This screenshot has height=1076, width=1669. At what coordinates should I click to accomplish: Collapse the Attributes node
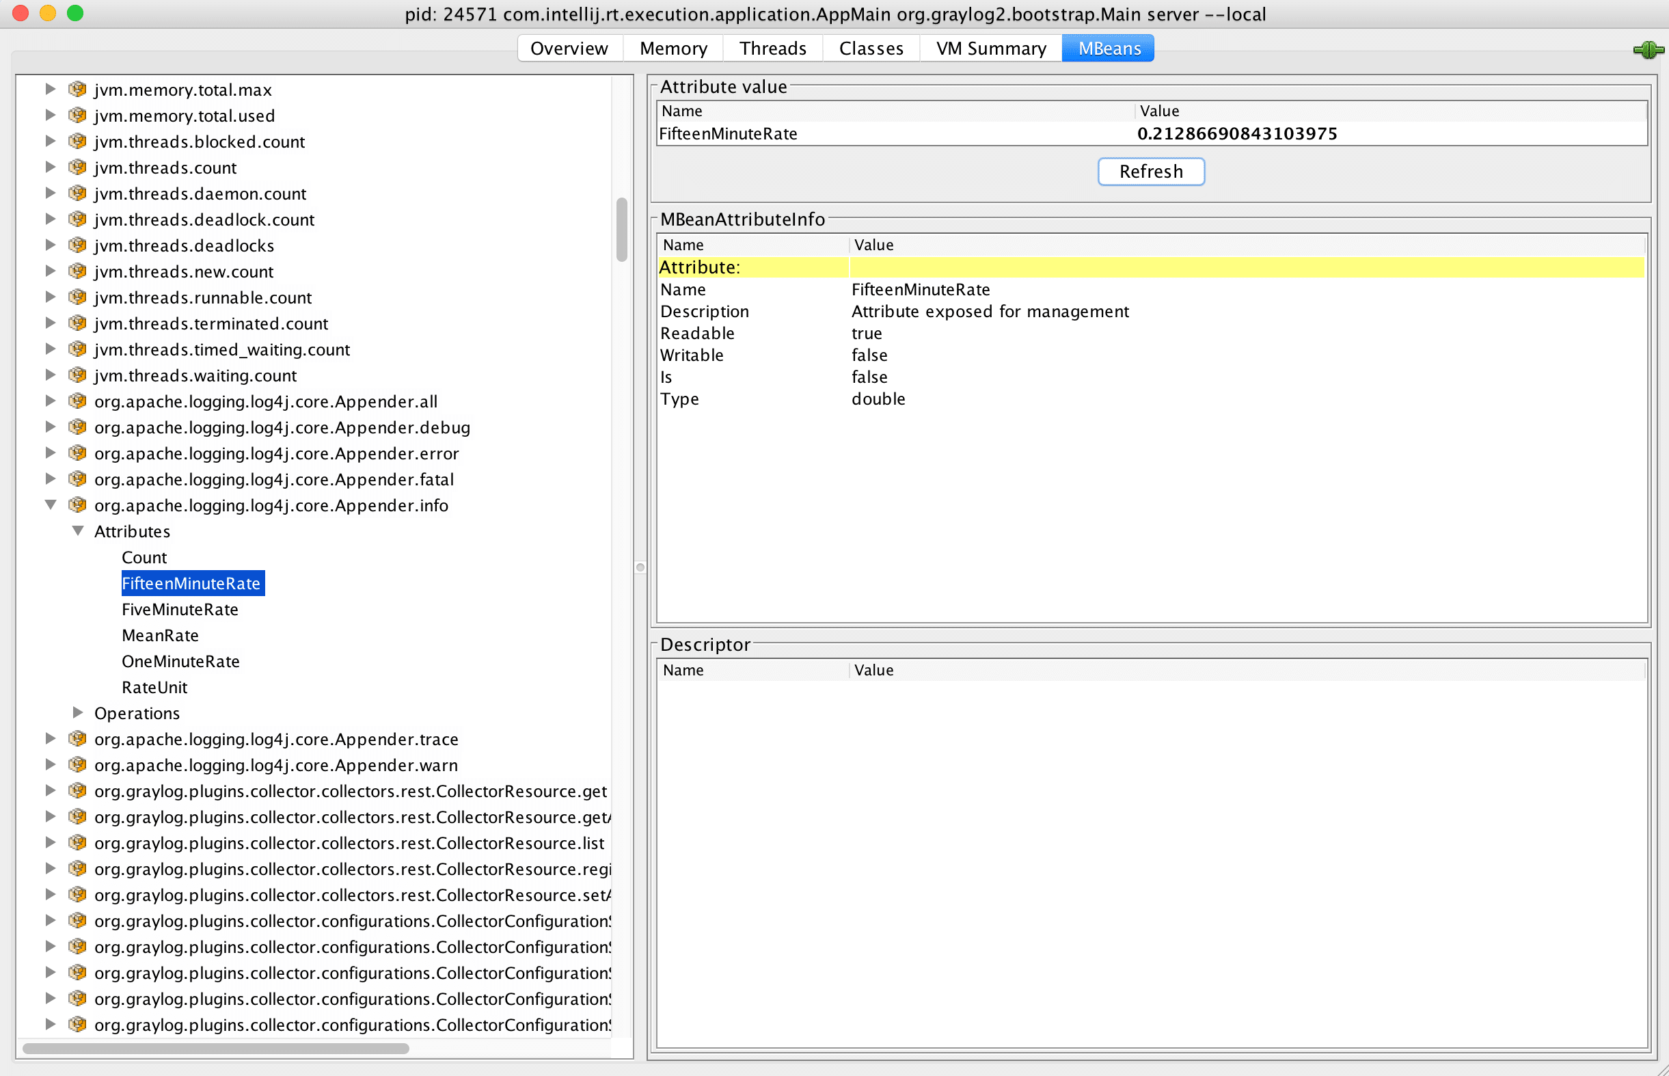(77, 531)
